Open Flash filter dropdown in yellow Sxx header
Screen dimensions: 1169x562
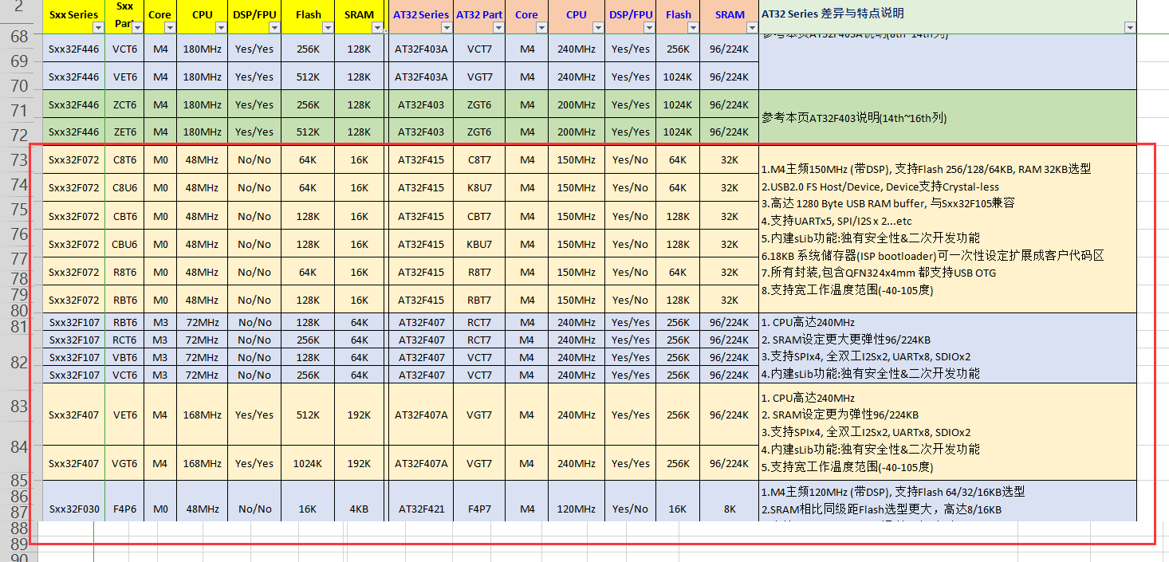pos(328,28)
